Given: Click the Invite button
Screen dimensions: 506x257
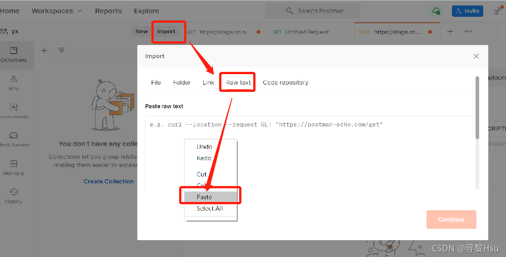Looking at the screenshot, I should coord(468,11).
